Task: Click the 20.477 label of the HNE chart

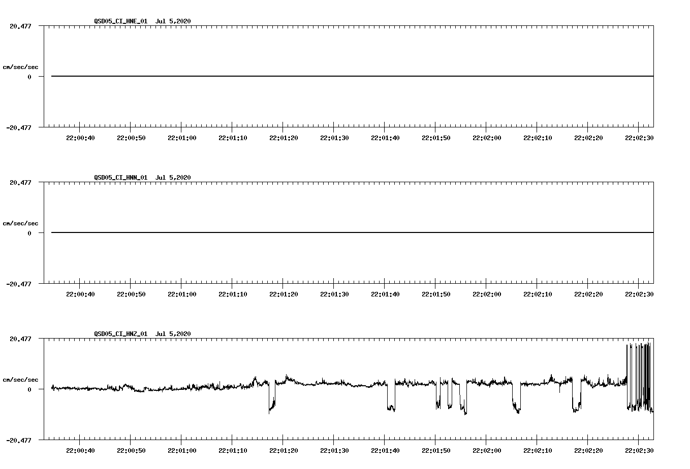Action: (20, 26)
